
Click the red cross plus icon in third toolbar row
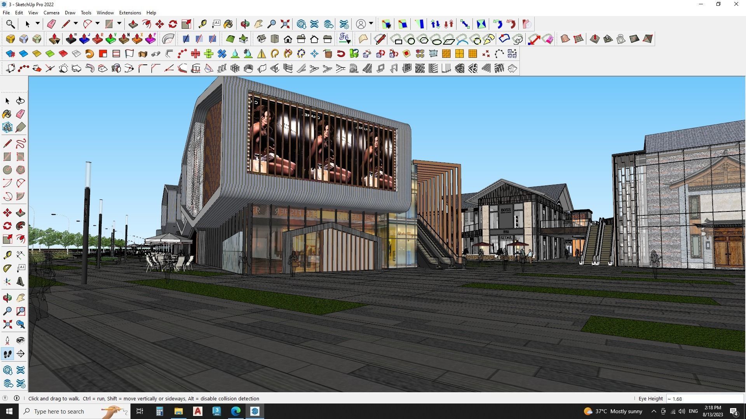pyautogui.click(x=195, y=54)
